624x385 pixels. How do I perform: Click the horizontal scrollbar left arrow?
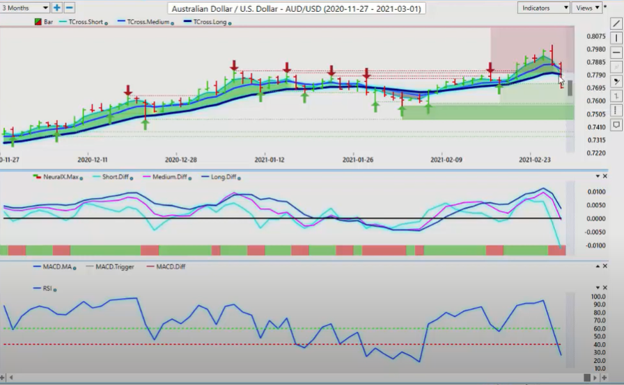point(10,377)
